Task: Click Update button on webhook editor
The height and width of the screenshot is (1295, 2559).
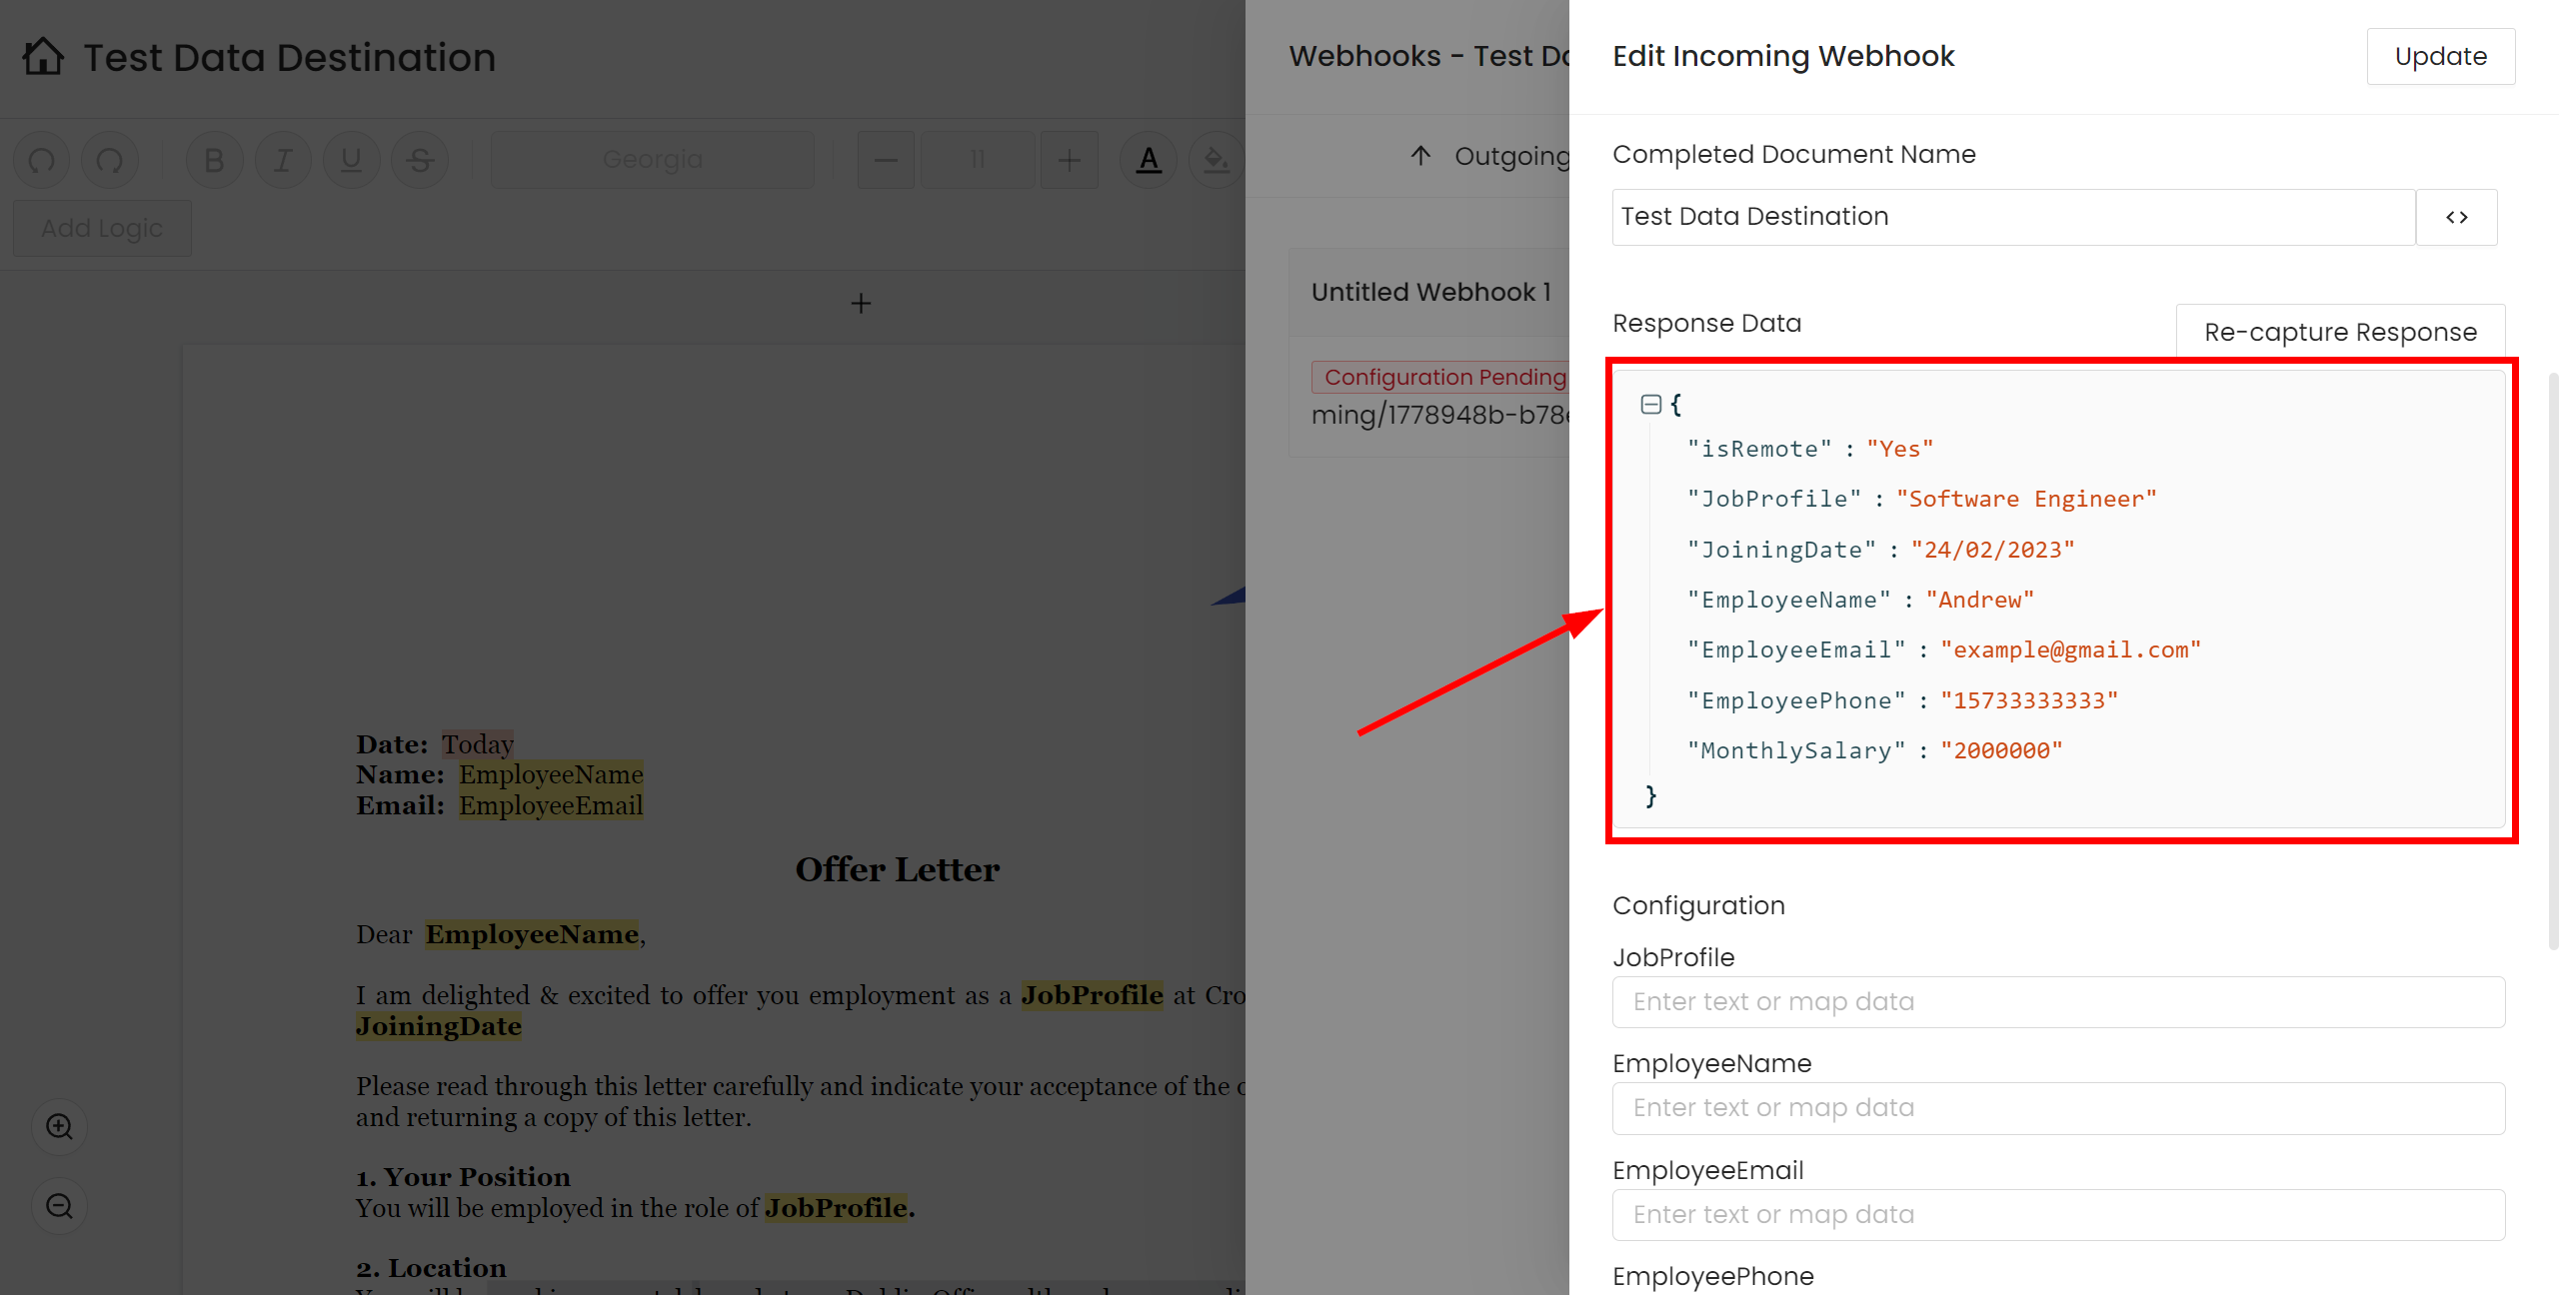Action: point(2440,55)
